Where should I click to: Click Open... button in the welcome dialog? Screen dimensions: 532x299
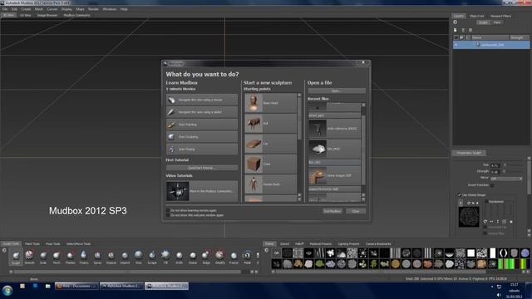point(337,91)
